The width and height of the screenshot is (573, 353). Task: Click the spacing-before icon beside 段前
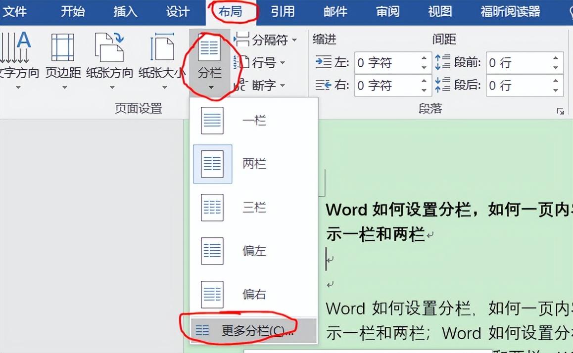point(442,62)
